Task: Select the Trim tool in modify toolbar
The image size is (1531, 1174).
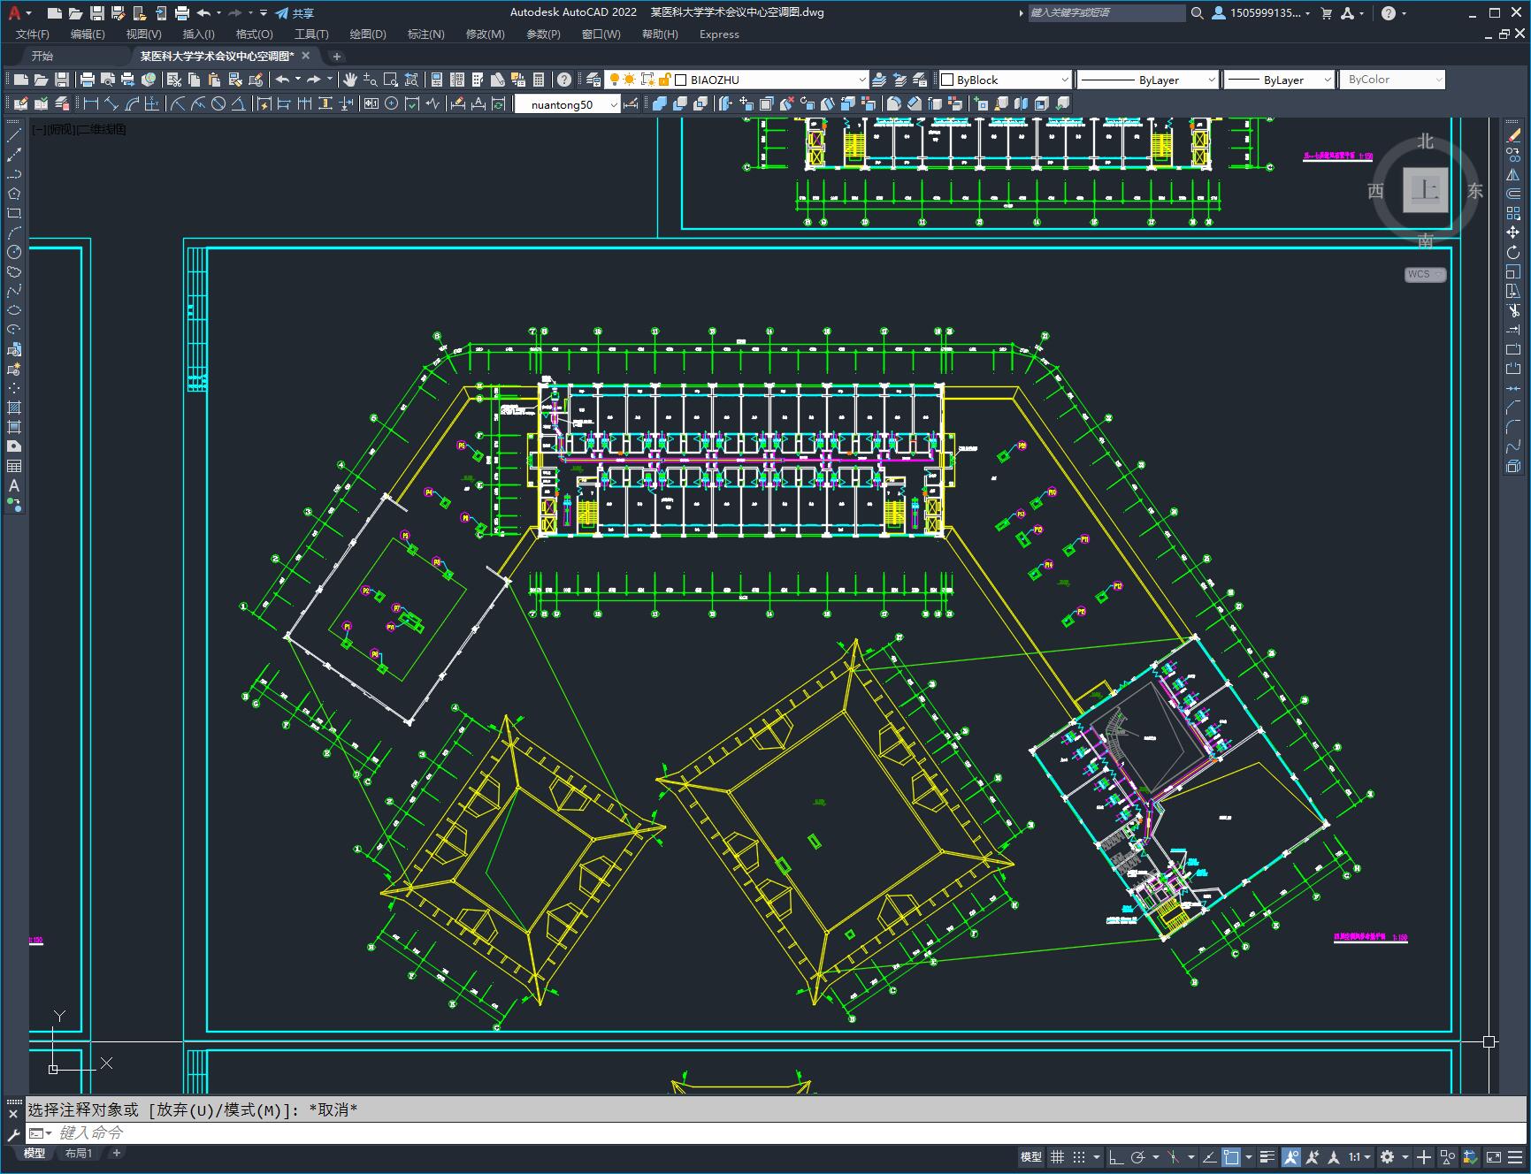Action: pos(1513,310)
